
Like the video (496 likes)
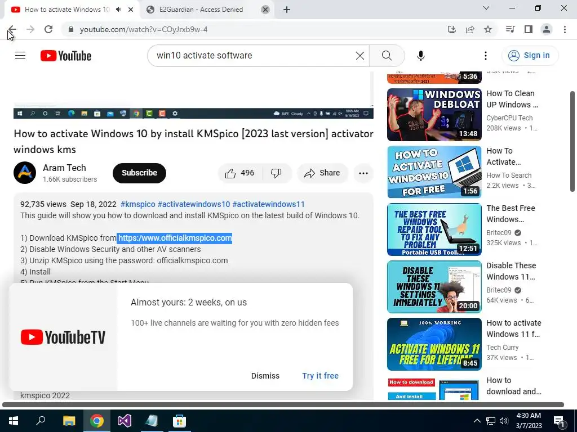tap(240, 173)
